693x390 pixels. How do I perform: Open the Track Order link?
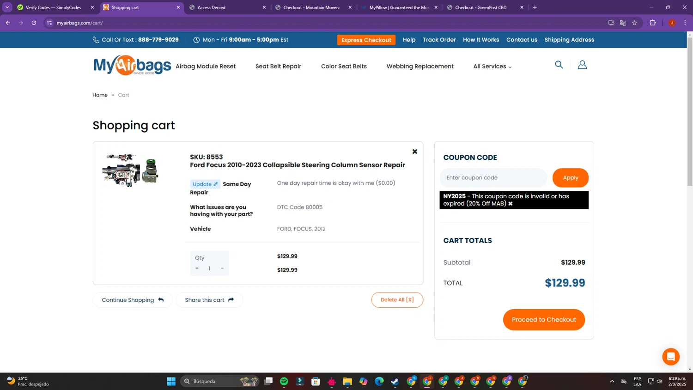(439, 40)
